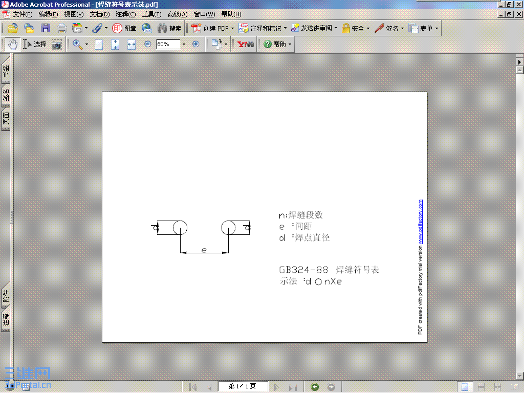This screenshot has width=524, height=393.
Task: Select the Hand tool
Action: tap(13, 44)
